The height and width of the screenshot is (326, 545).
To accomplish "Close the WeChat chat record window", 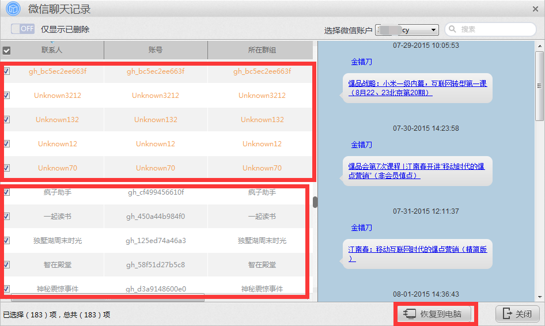I will click(x=535, y=9).
